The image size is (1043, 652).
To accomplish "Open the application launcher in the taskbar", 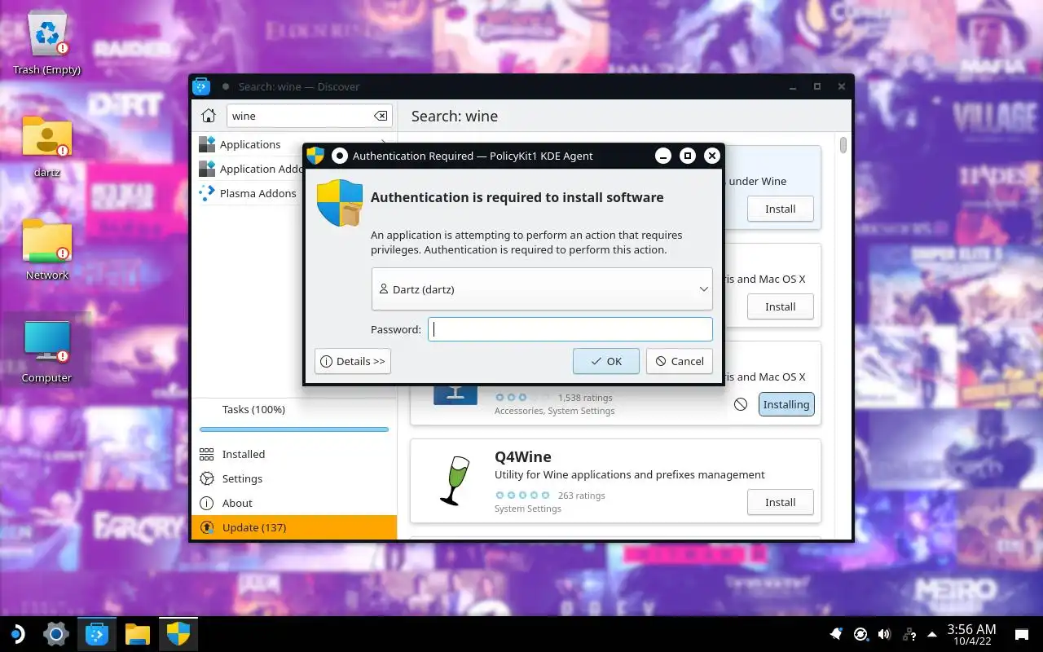I will (16, 634).
